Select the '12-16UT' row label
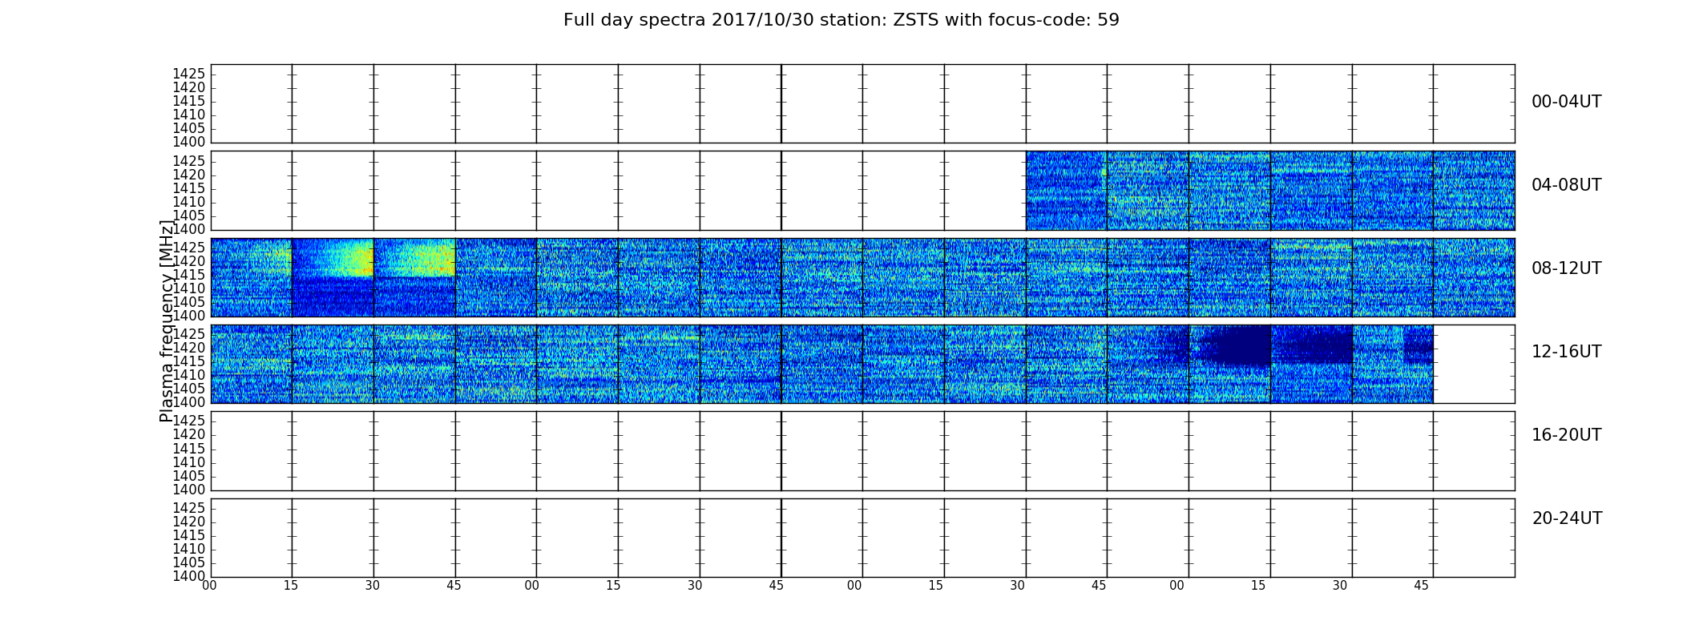1683x641 pixels. (1566, 352)
